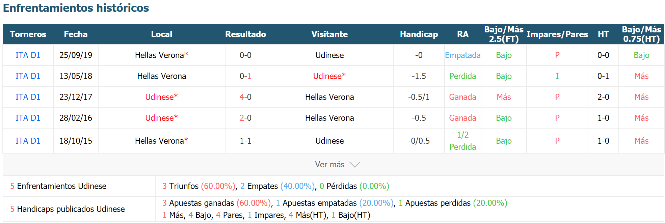Screen dimensions: 665x223
Task: Select the Impares/Pares column header
Action: tap(557, 34)
